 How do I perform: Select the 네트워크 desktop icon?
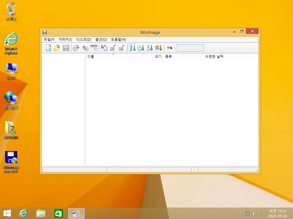[x=11, y=100]
